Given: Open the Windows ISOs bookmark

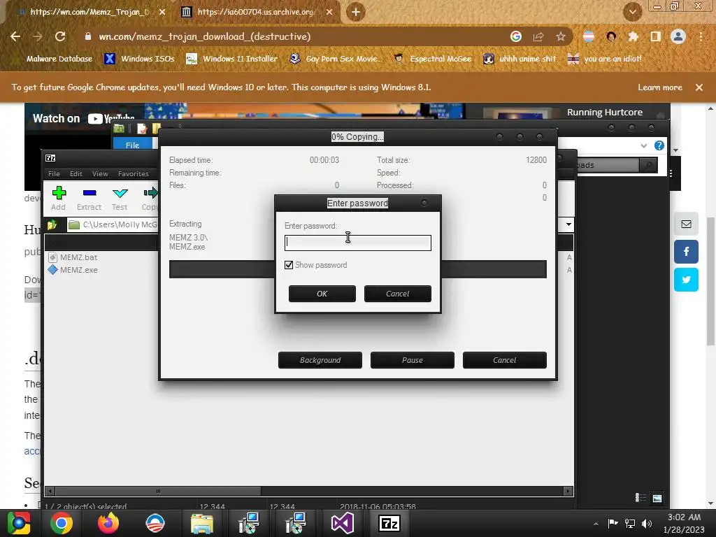Looking at the screenshot, I should [x=140, y=59].
